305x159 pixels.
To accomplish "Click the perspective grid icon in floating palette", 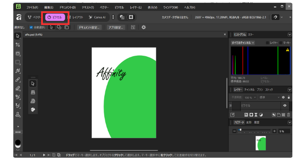I will pyautogui.click(x=33, y=101).
